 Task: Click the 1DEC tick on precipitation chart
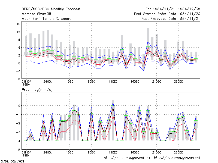tap(70, 152)
